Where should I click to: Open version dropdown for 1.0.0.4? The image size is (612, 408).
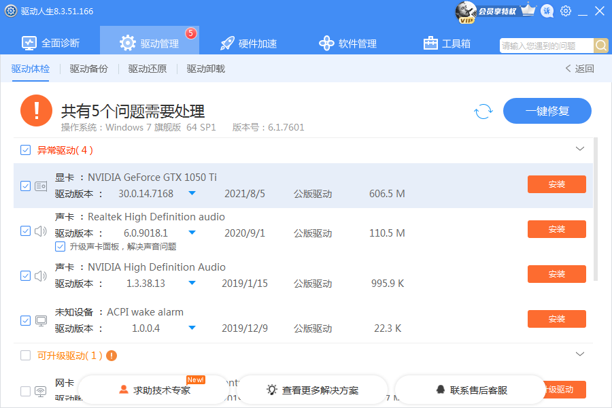click(x=192, y=328)
